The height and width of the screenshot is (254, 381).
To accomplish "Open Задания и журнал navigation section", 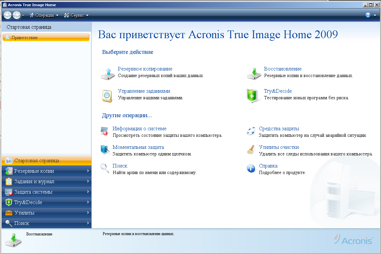I will [x=46, y=181].
